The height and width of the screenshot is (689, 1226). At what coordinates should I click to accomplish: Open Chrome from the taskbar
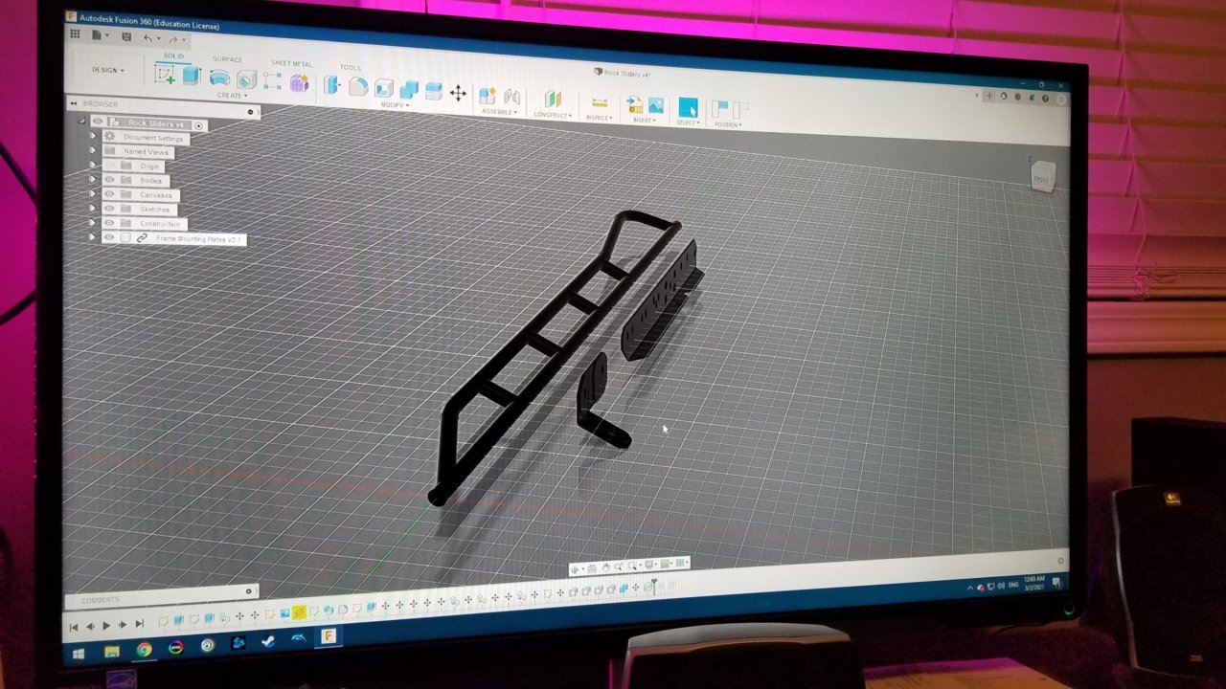[144, 649]
